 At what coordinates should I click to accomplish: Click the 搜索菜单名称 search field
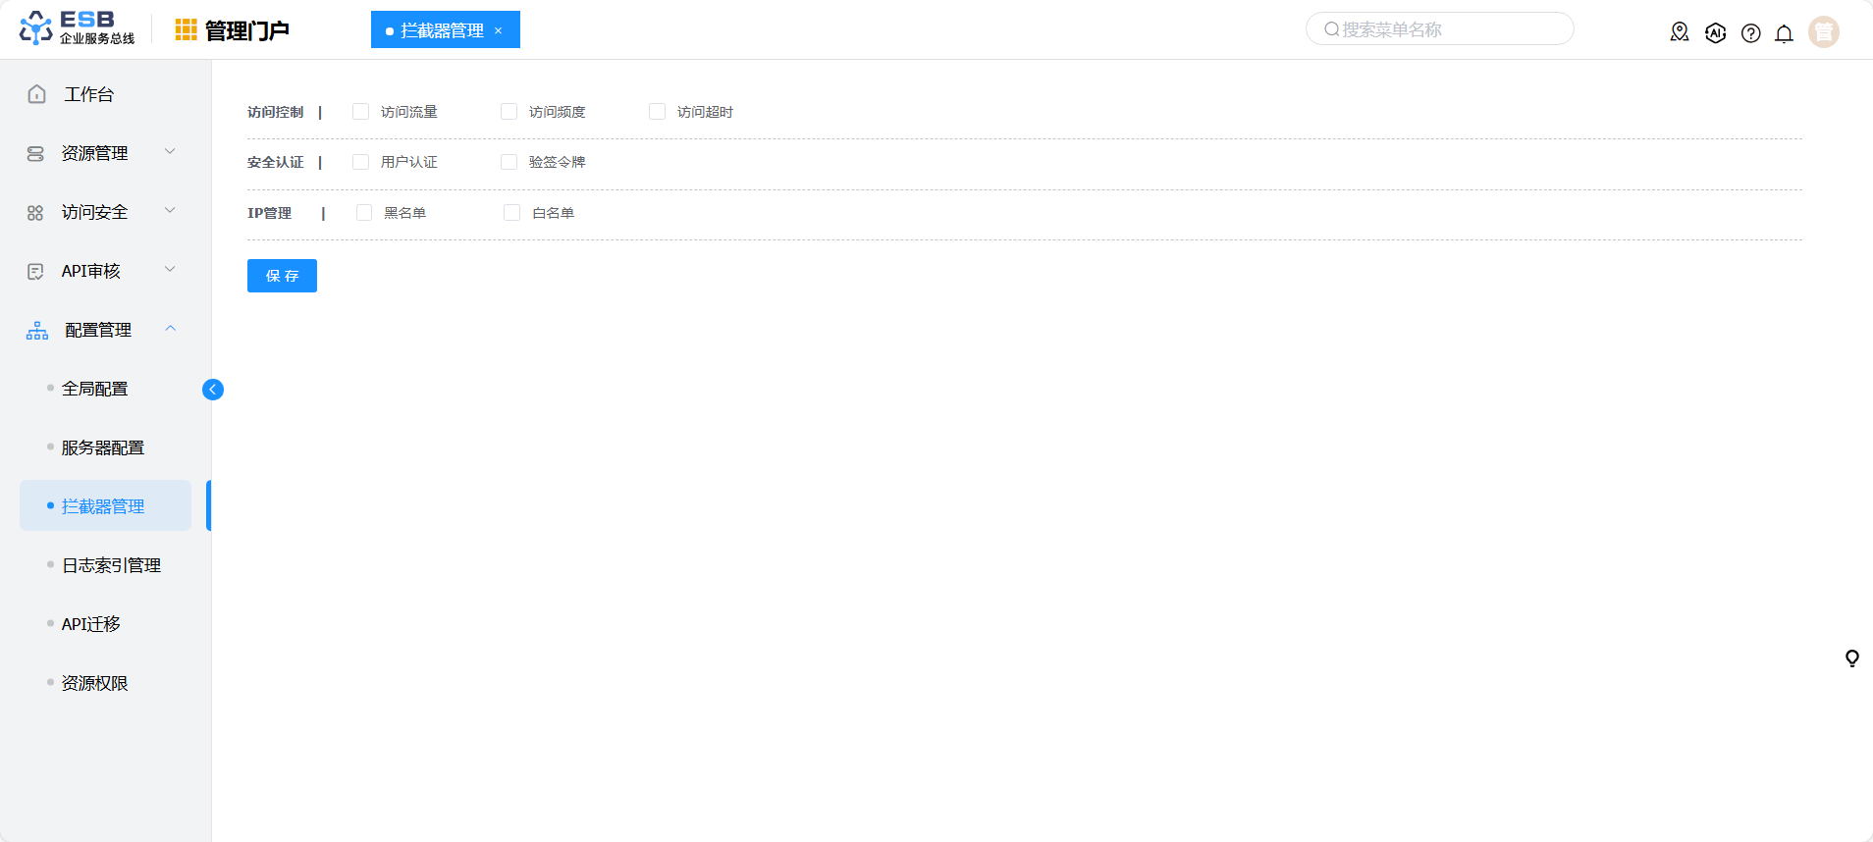1439,29
